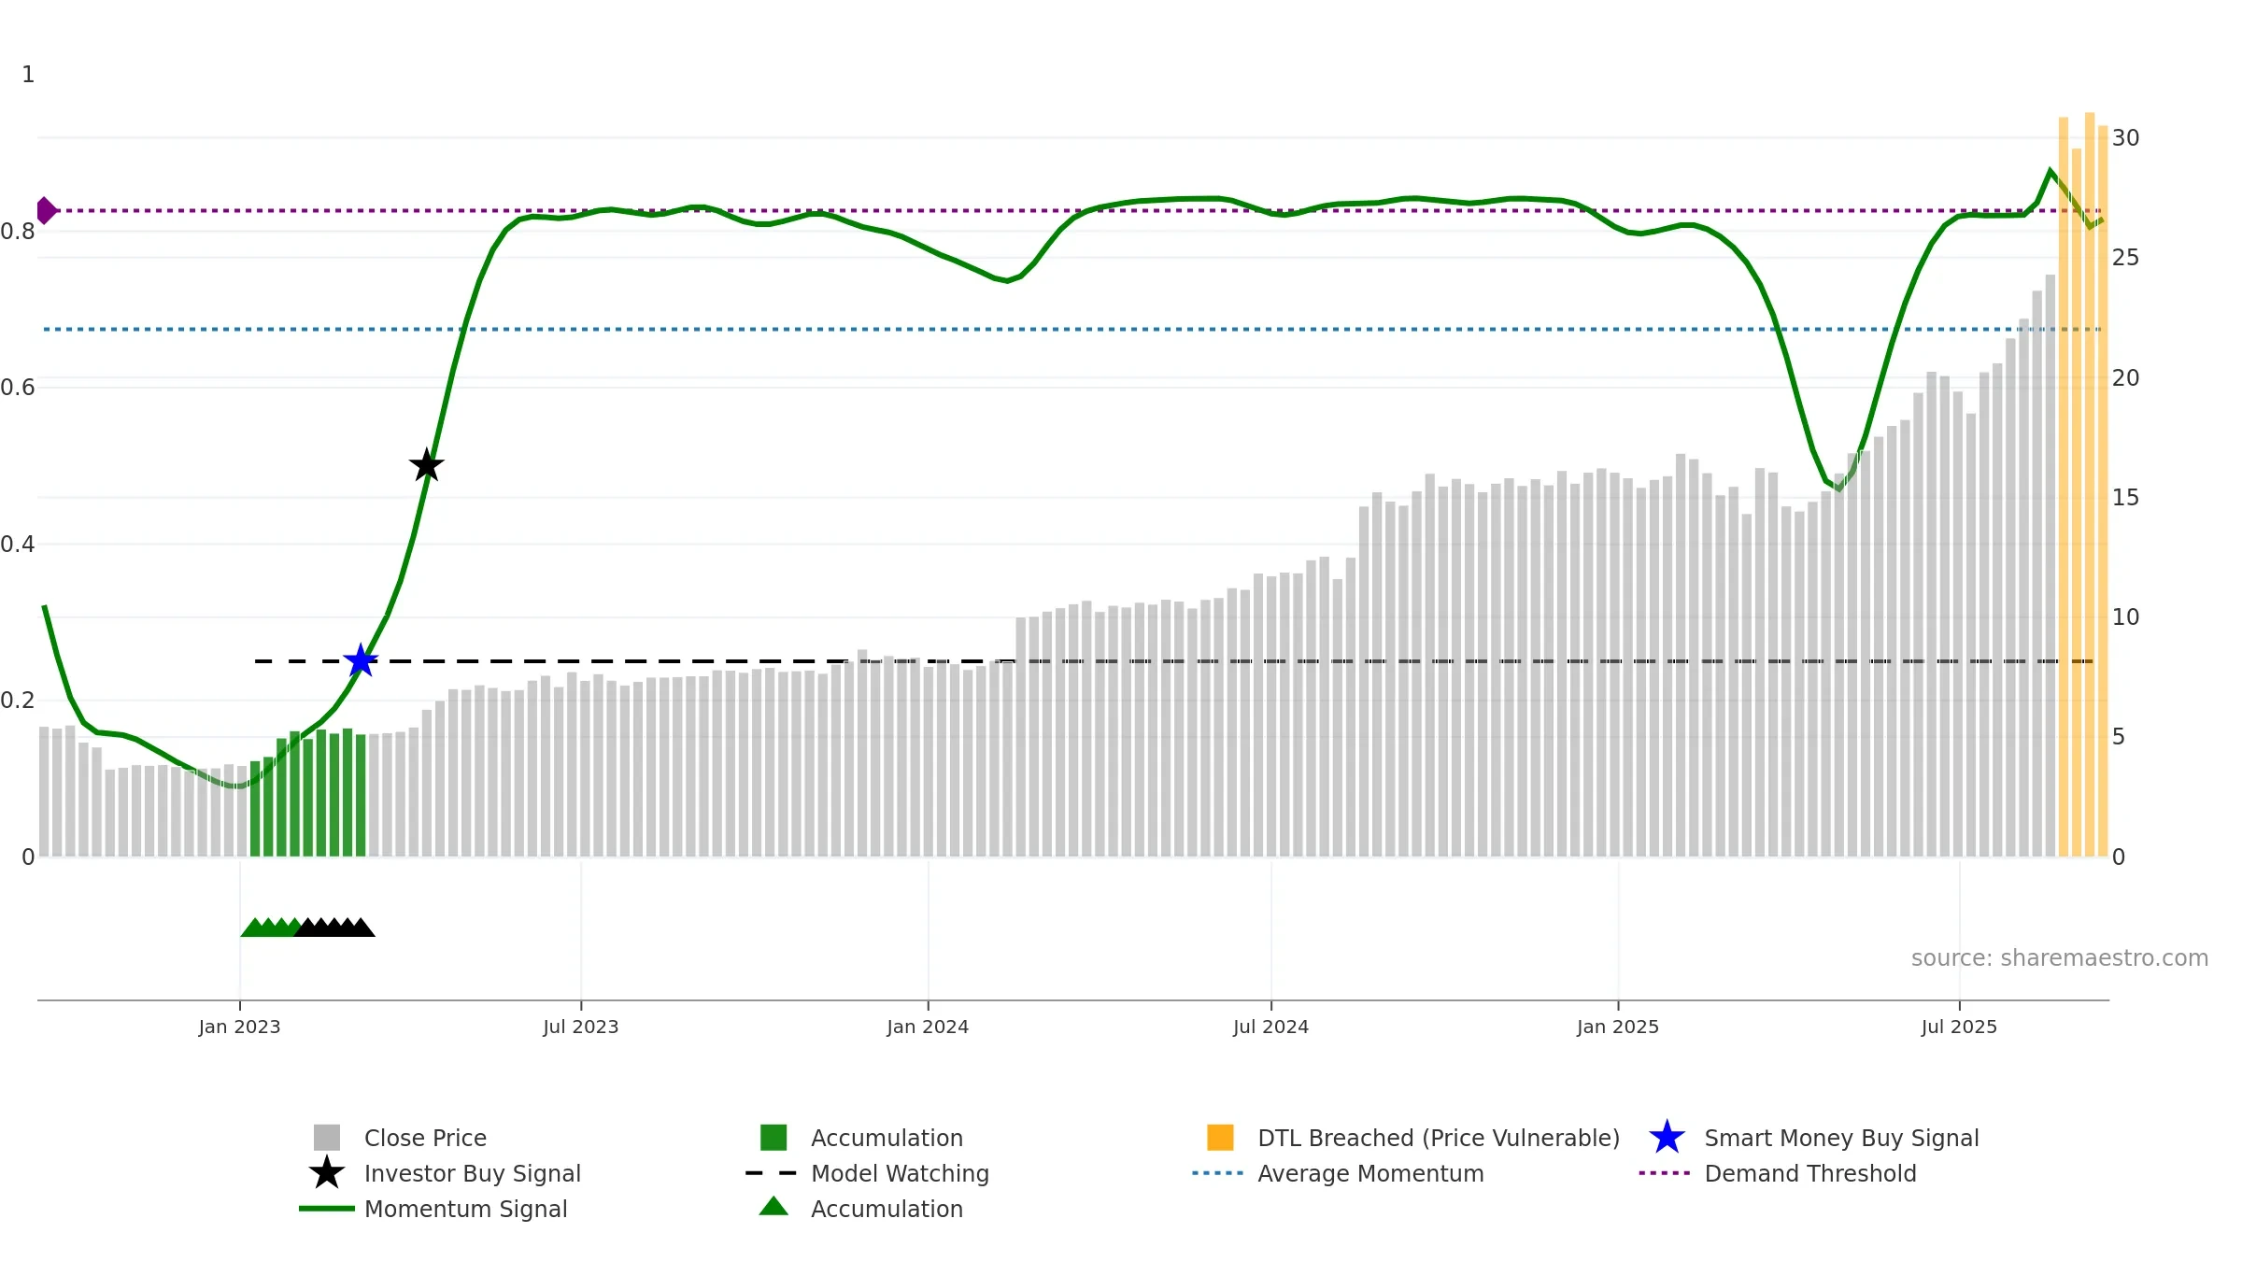Screen dimensions: 2242x1261
Task: Click the gray Close Price legend swatch
Action: [x=327, y=1138]
